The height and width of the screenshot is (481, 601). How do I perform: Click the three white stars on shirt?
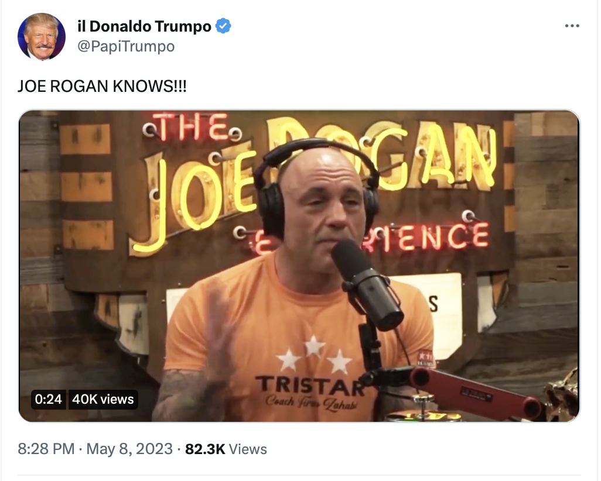[x=315, y=355]
